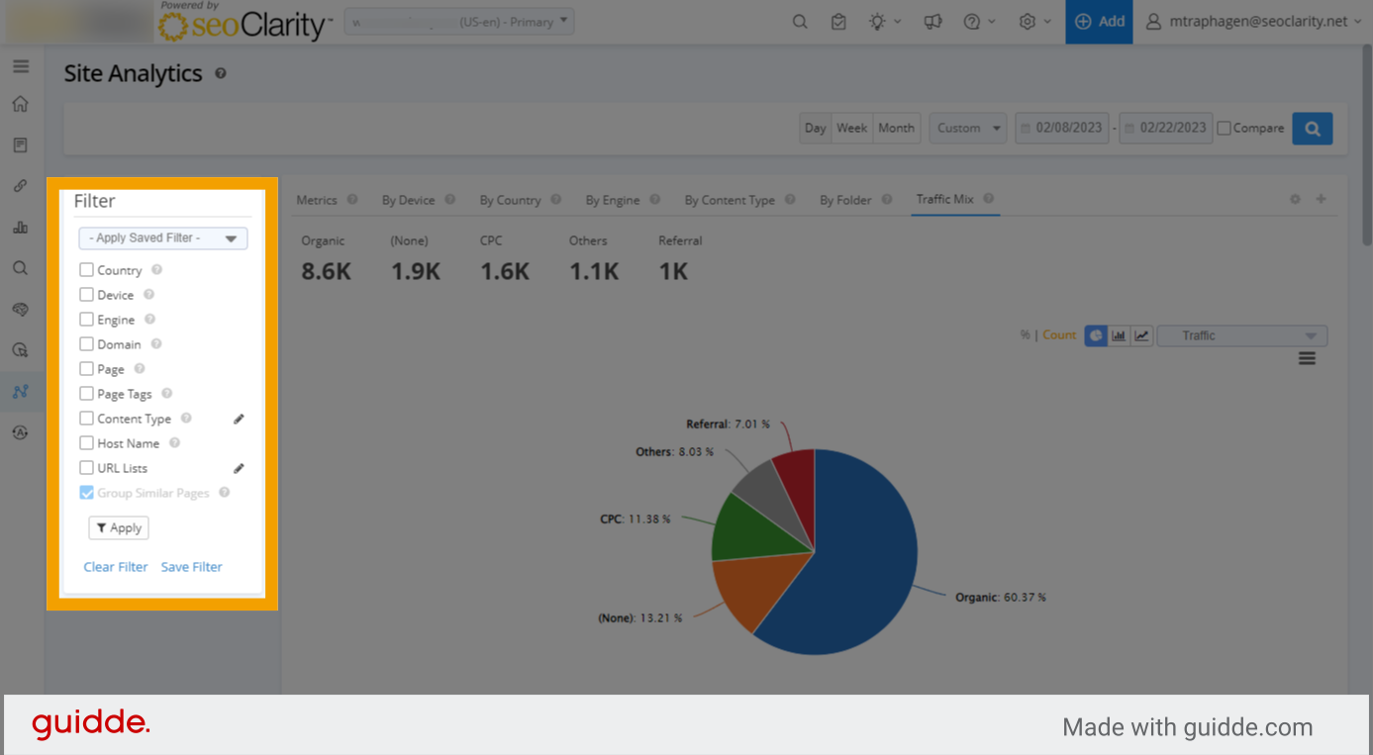Switch to the By Country tab
Viewport: 1373px width, 755px height.
click(511, 200)
